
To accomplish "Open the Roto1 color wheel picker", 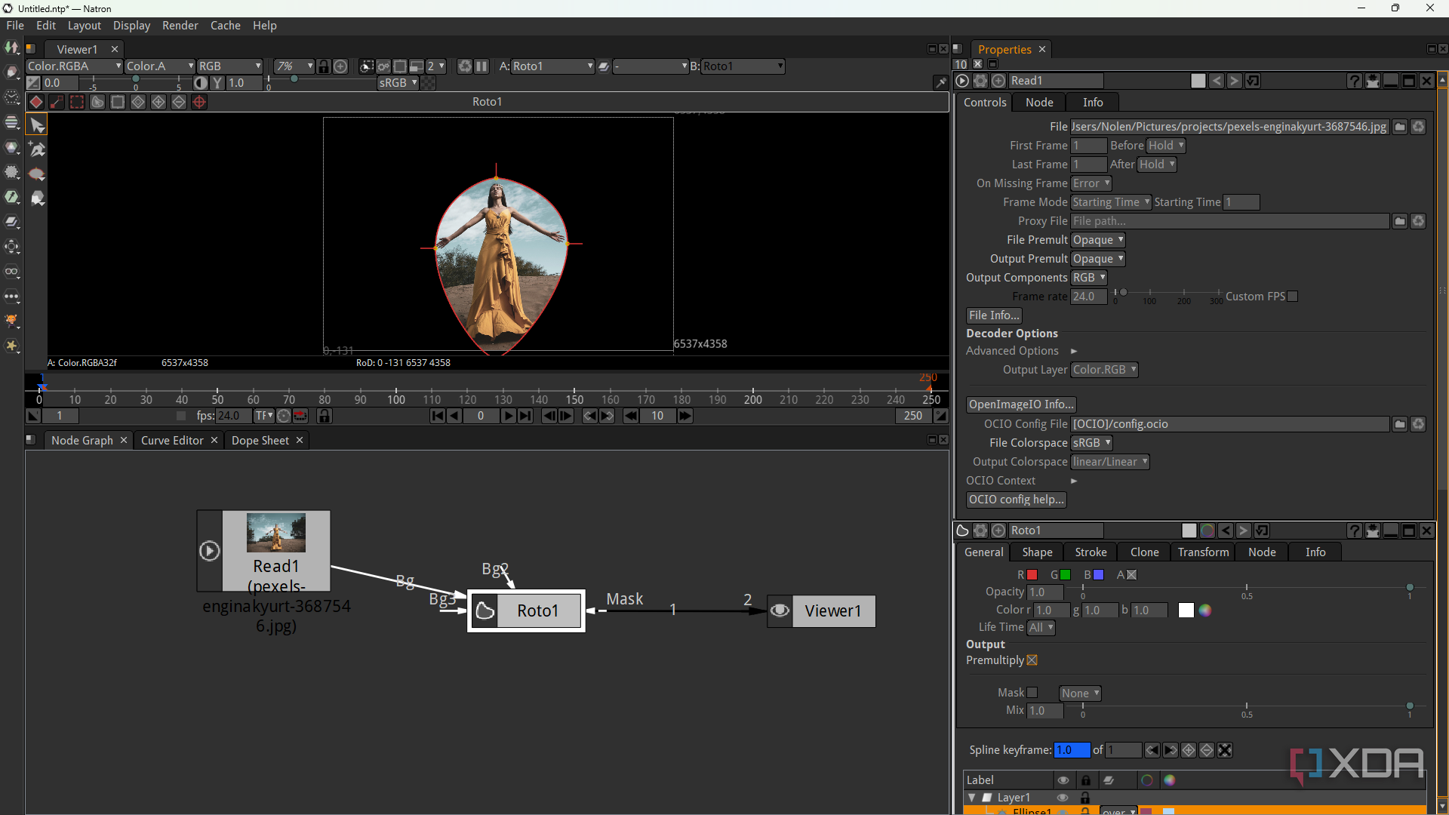I will click(x=1205, y=610).
